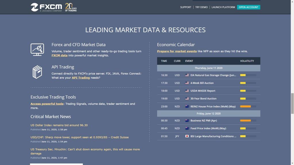The width and height of the screenshot is (294, 165).
Task: Click volatility bar for Food Price Index
Action: tap(248, 128)
